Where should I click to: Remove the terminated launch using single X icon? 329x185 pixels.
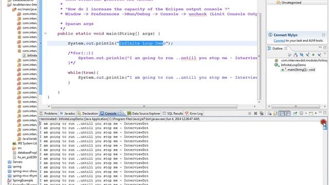point(255,114)
